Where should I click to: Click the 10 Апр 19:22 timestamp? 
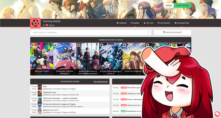pyautogui.click(x=34, y=88)
